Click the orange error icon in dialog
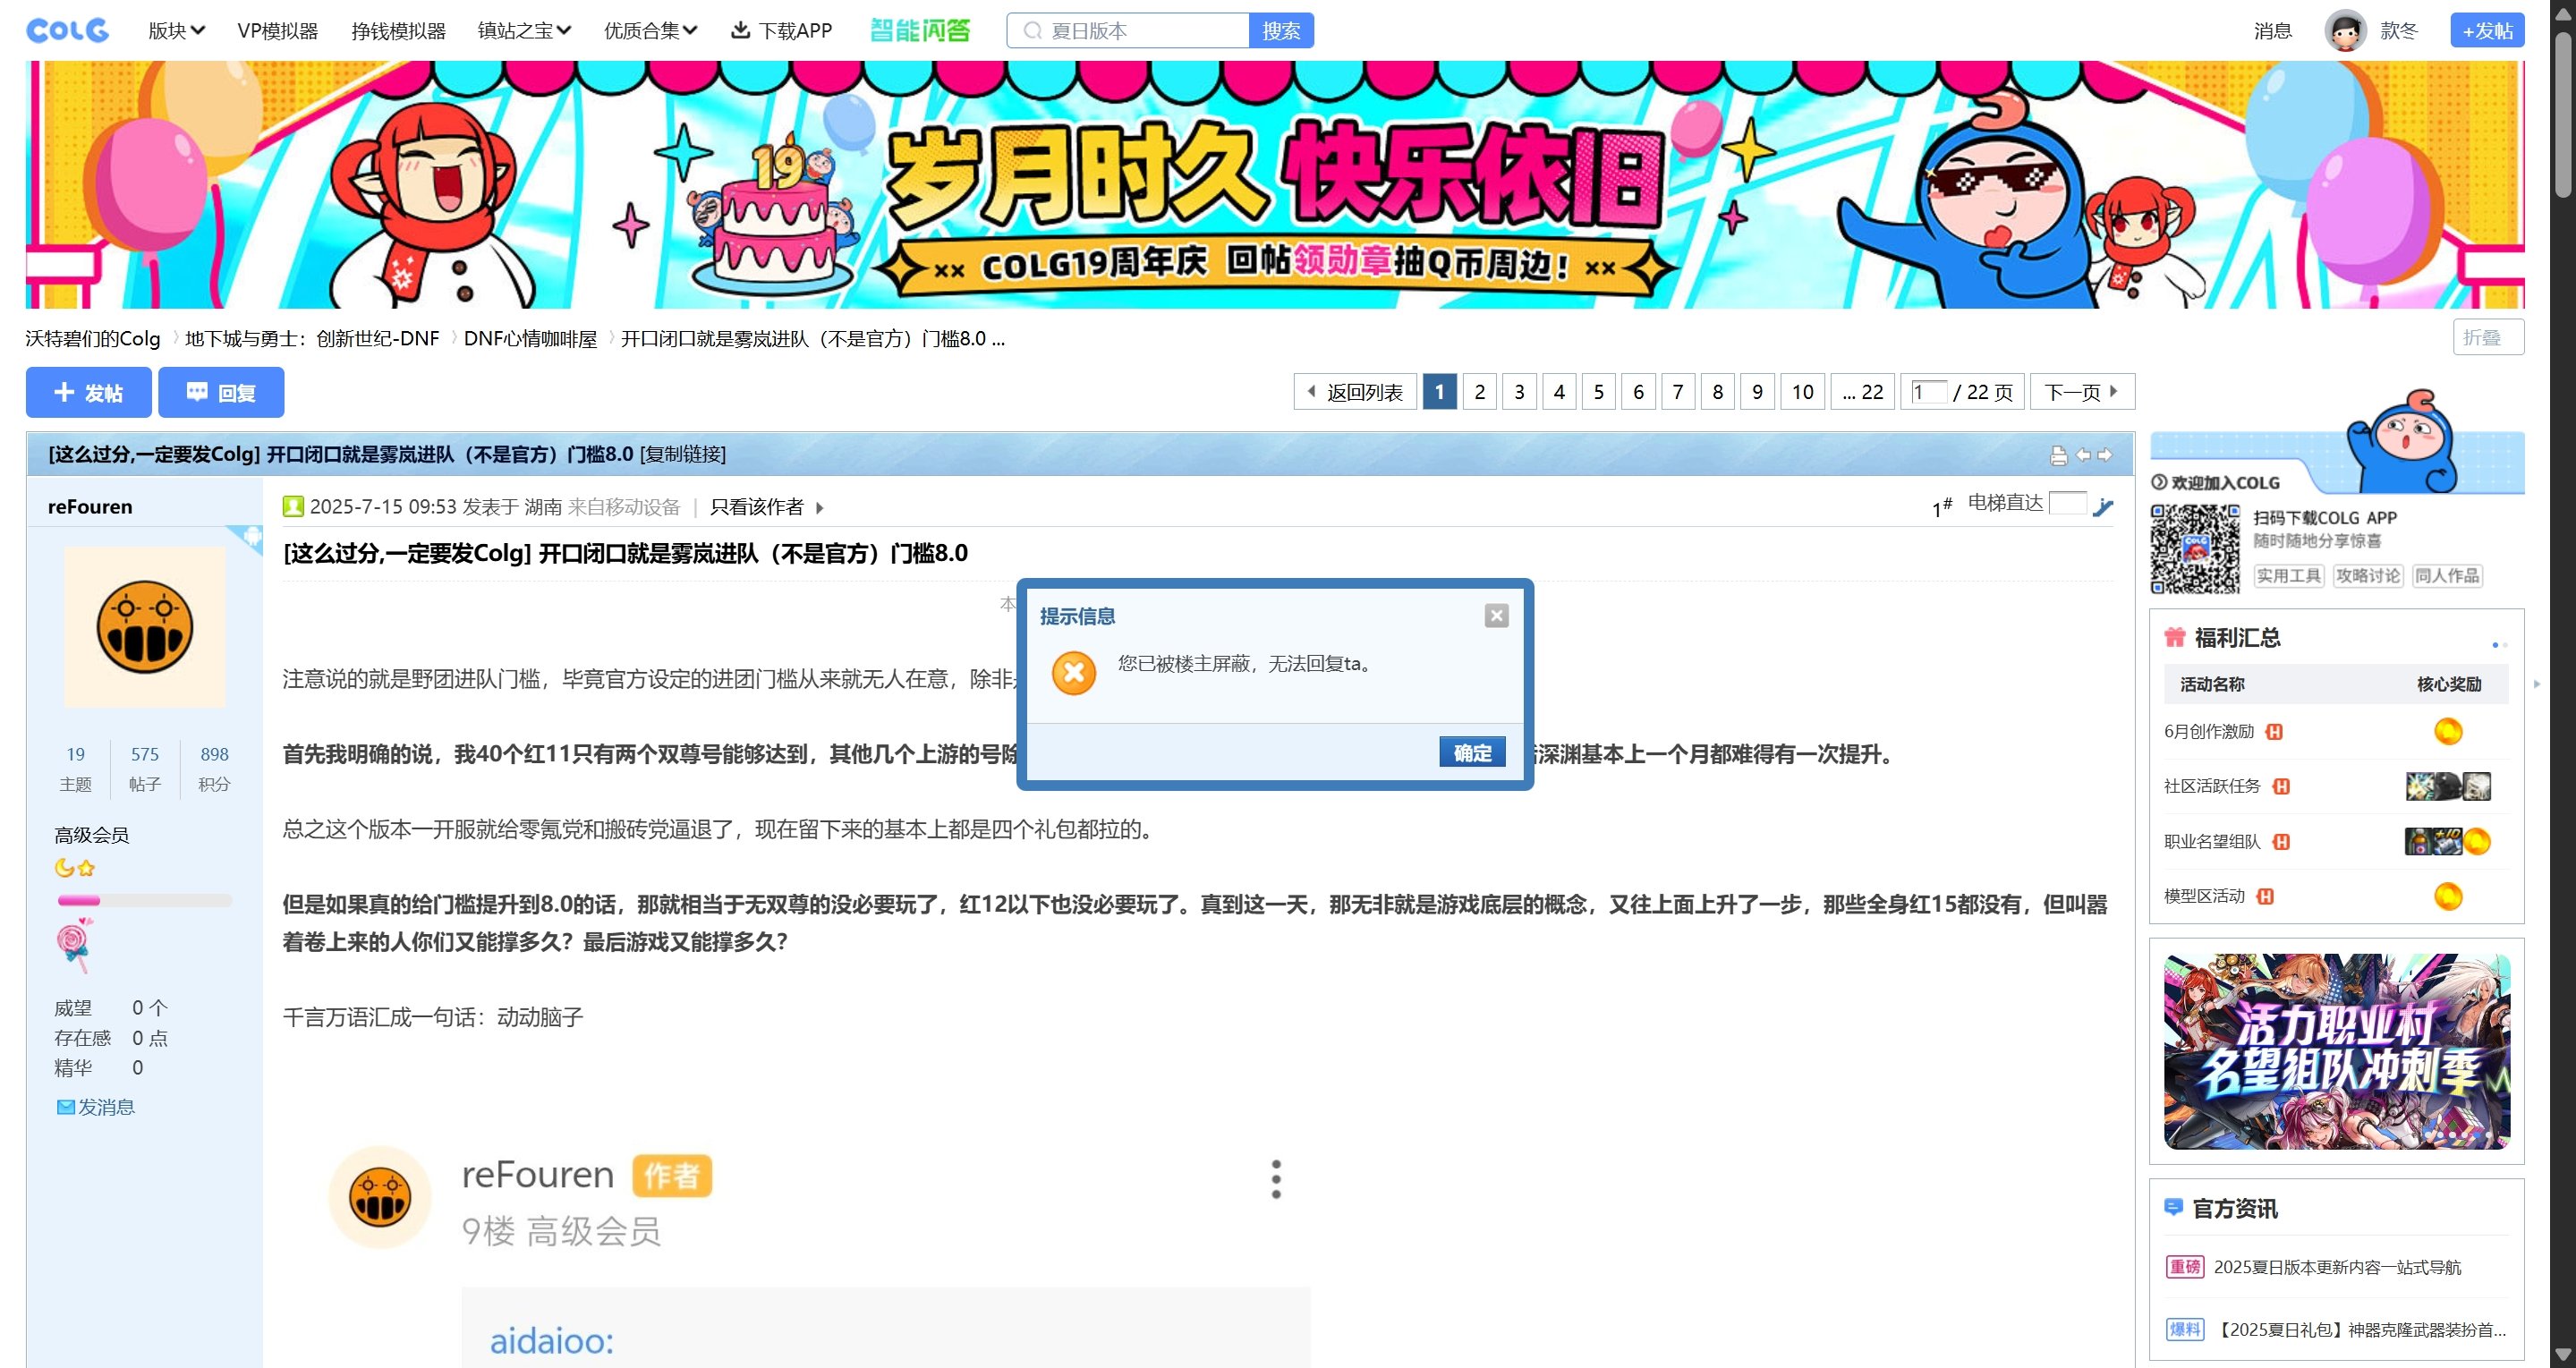2576x1368 pixels. [1074, 673]
